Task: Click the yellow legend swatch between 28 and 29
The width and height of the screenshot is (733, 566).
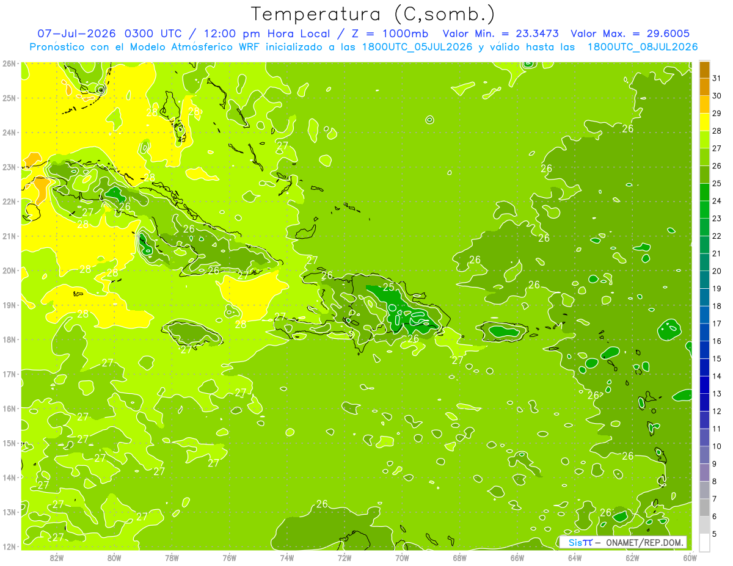Action: click(x=704, y=122)
